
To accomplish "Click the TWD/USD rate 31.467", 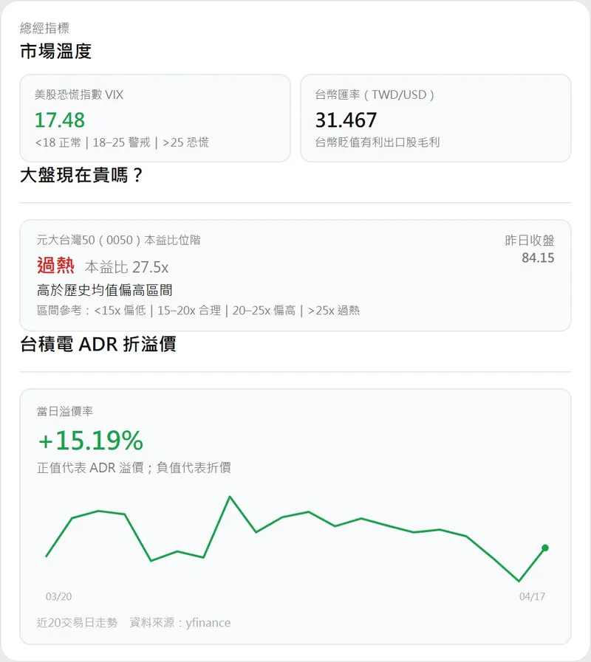I will [x=346, y=120].
